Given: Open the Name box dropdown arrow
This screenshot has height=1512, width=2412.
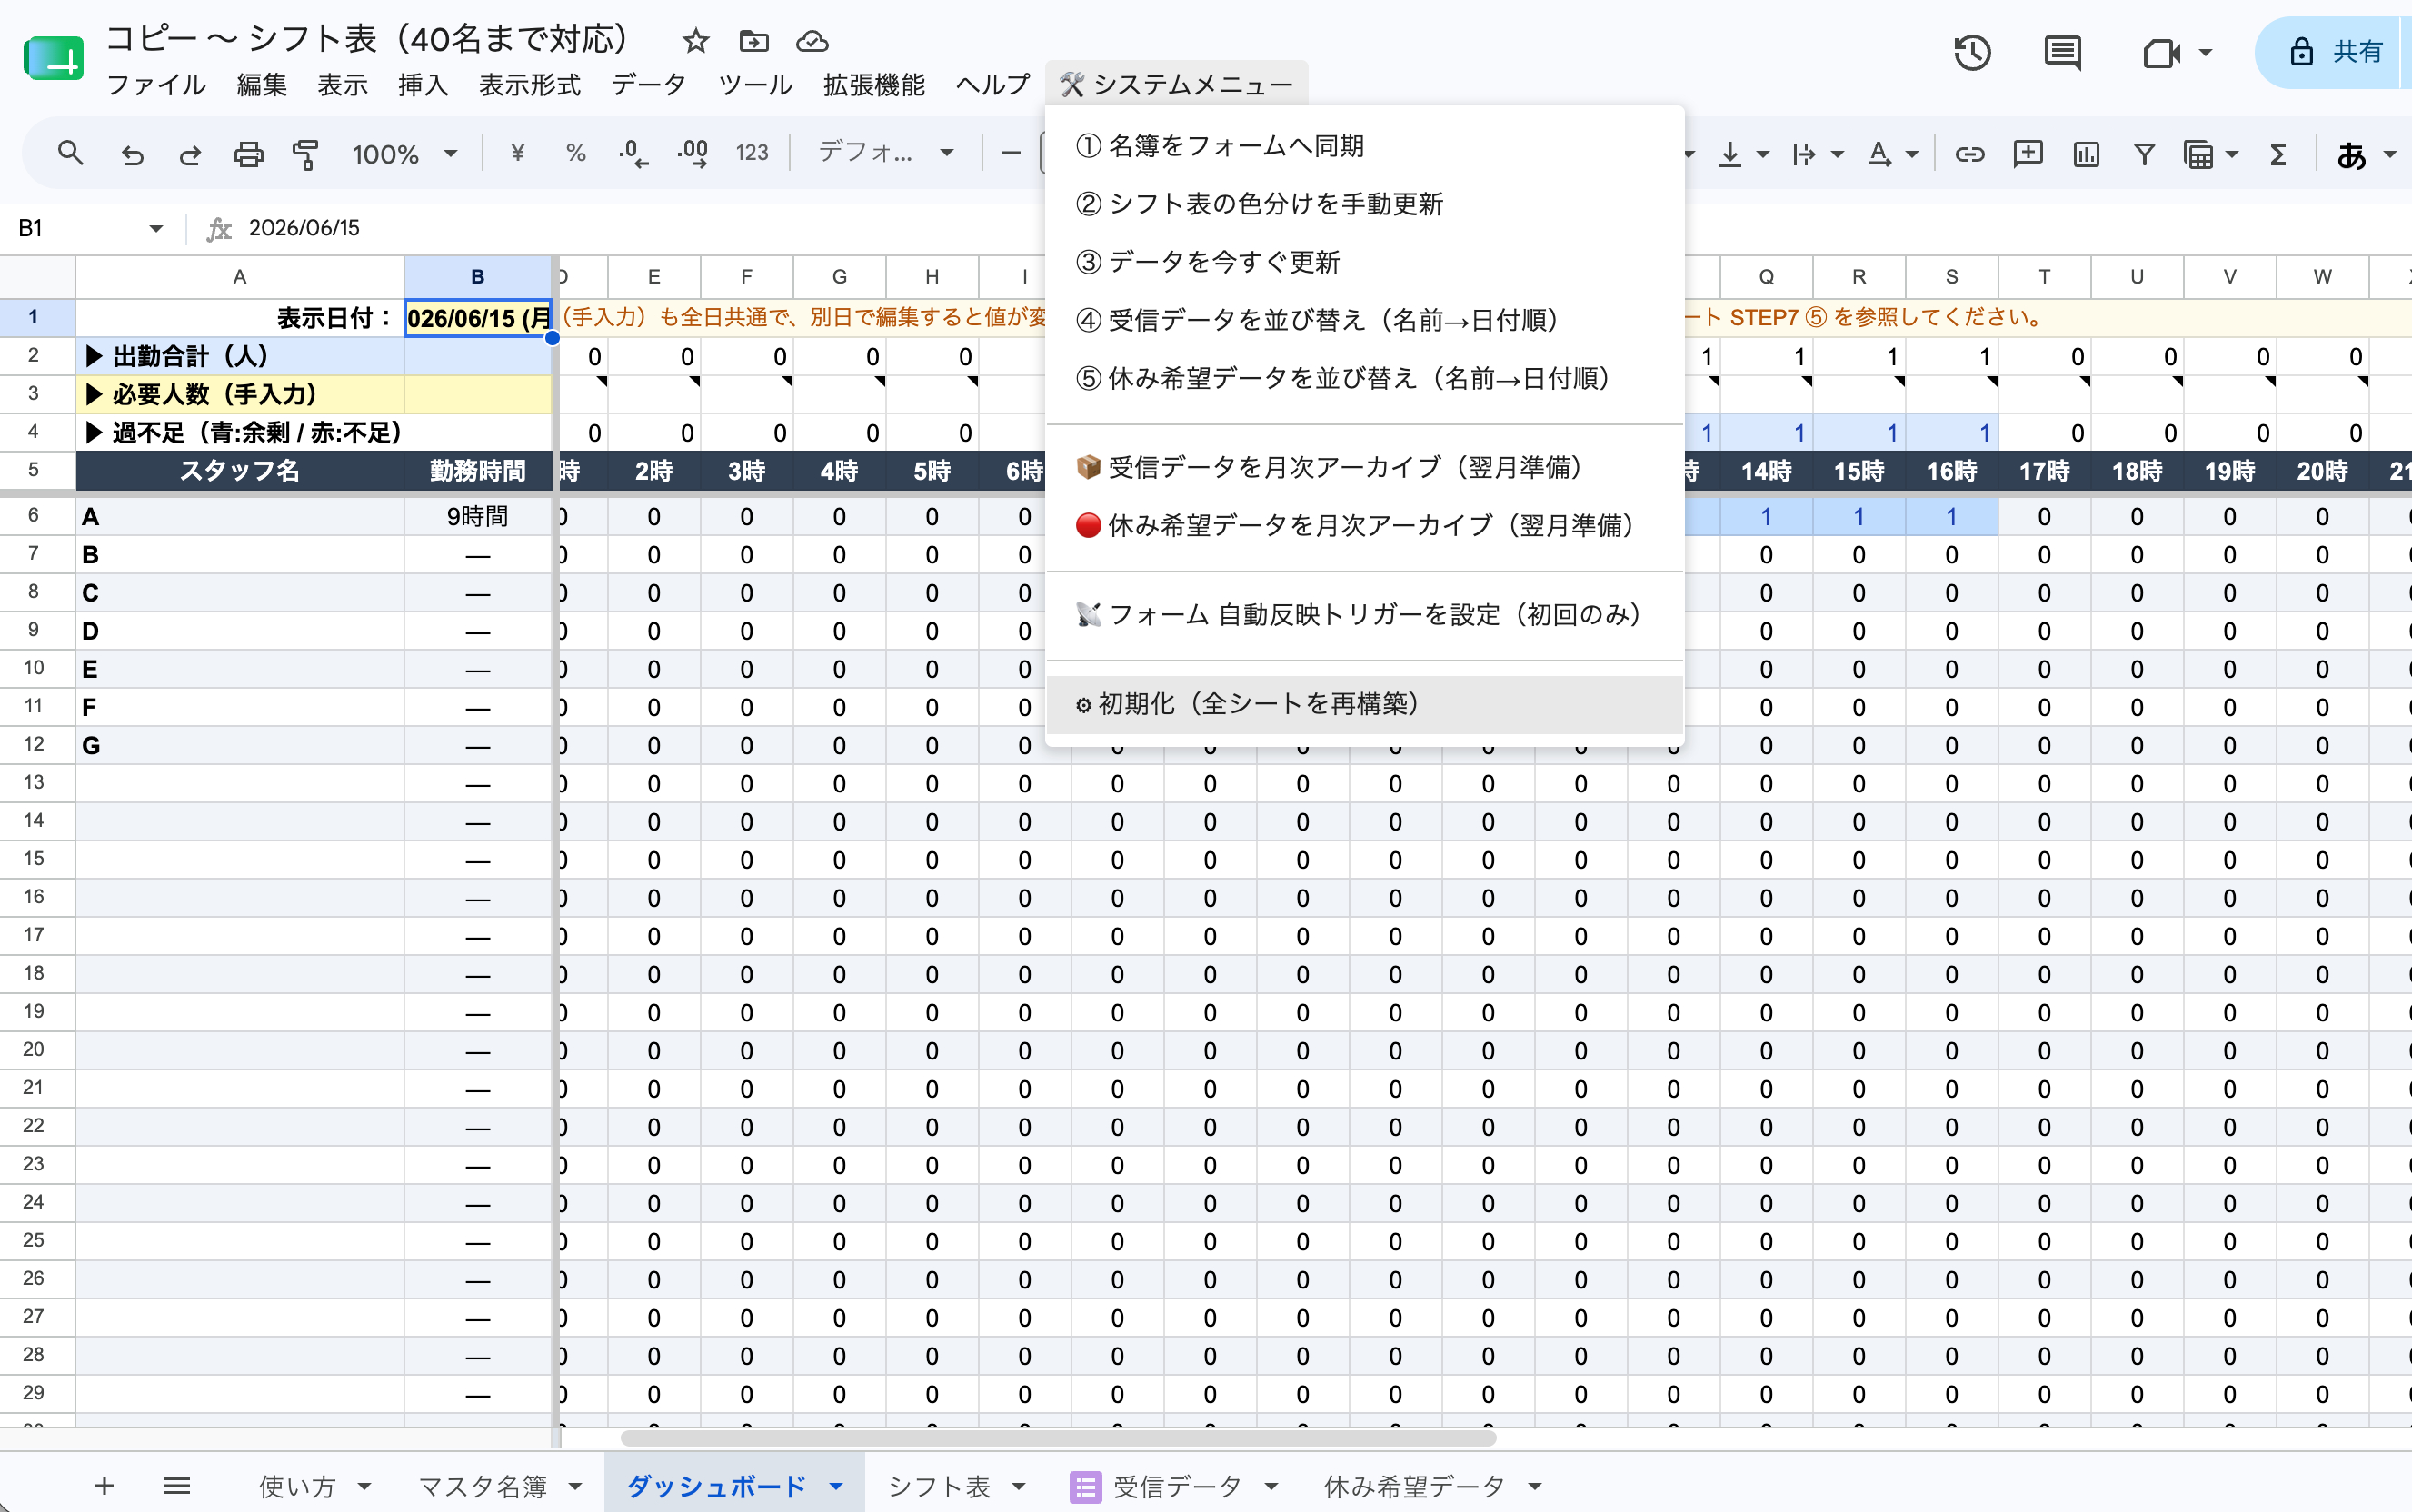Looking at the screenshot, I should pos(156,228).
